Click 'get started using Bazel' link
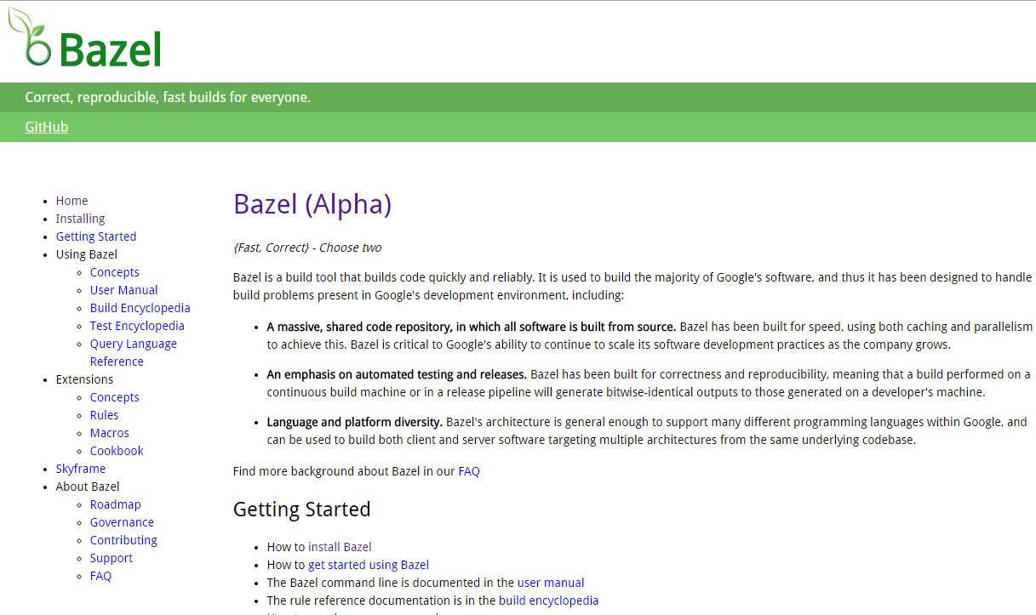The image size is (1036, 615). (x=369, y=565)
